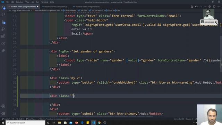Open the Live Share activity bar icon

(3, 51)
